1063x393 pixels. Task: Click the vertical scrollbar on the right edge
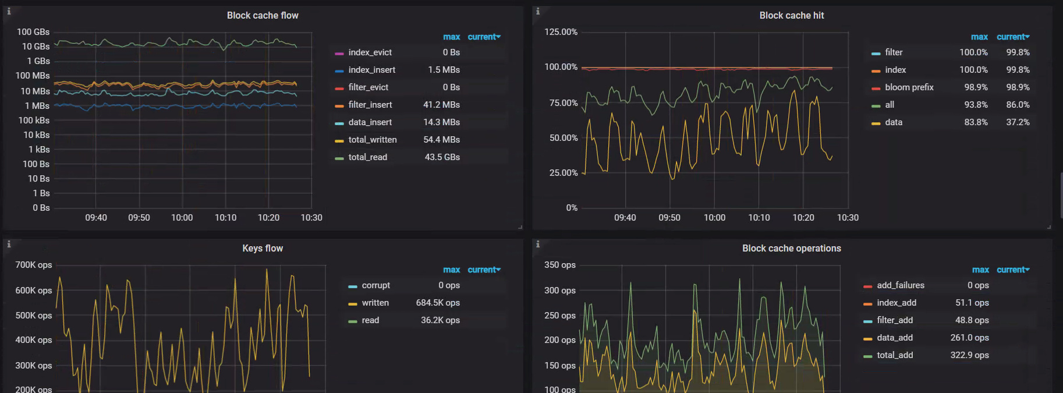1061,195
